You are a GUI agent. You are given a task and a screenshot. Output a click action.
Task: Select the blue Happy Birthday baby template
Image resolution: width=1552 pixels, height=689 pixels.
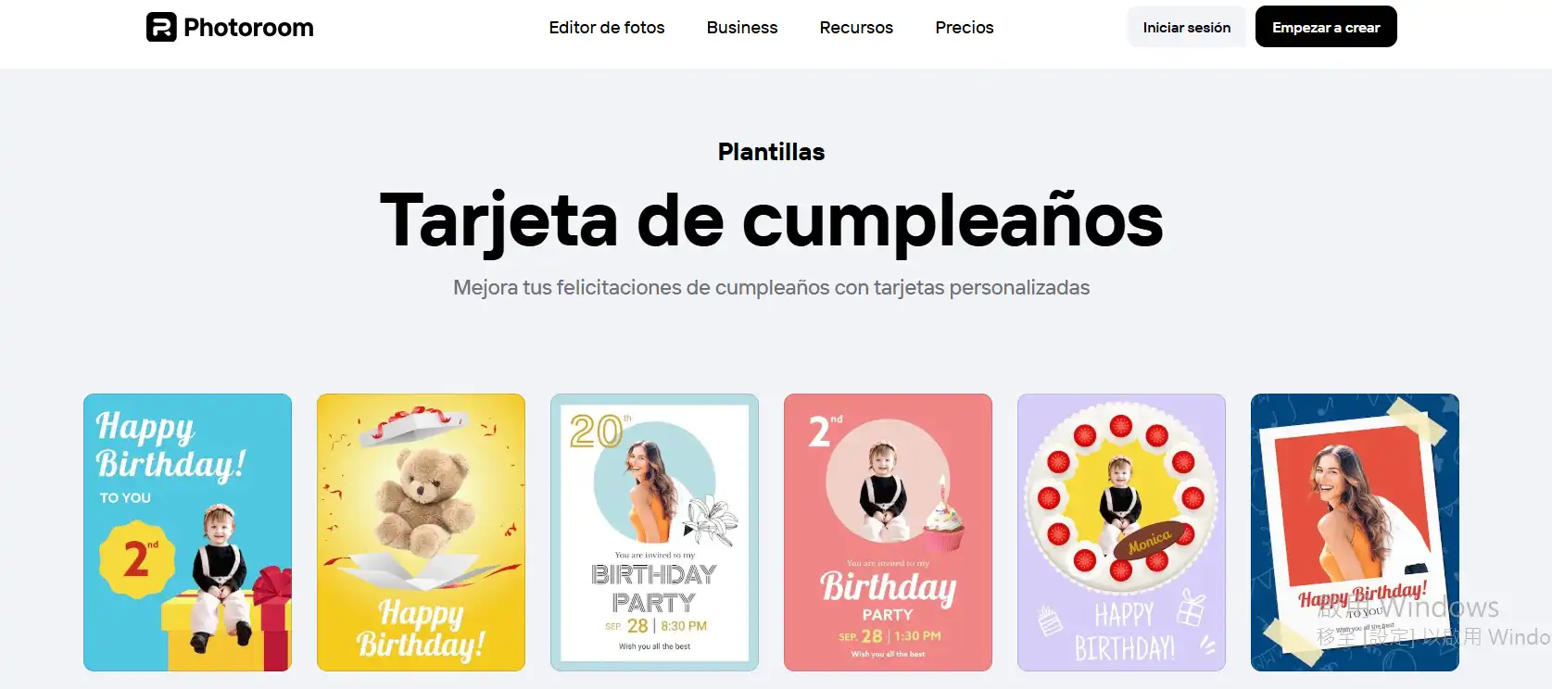[x=187, y=532]
